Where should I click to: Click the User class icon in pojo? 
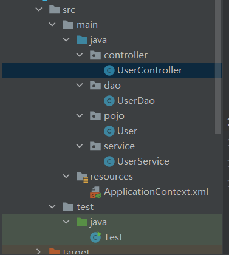pos(109,131)
